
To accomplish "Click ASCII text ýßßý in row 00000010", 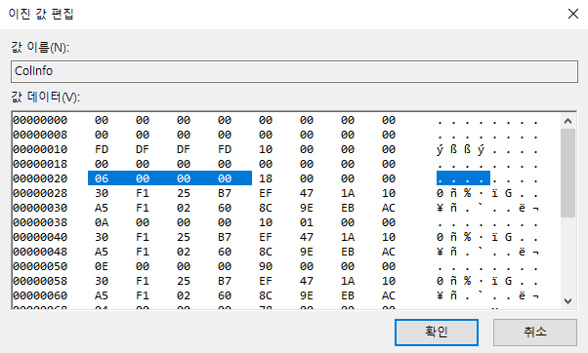I will click(x=460, y=150).
